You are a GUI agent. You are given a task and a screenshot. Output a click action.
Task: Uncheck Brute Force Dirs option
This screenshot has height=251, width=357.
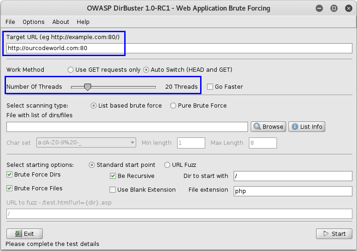10,175
